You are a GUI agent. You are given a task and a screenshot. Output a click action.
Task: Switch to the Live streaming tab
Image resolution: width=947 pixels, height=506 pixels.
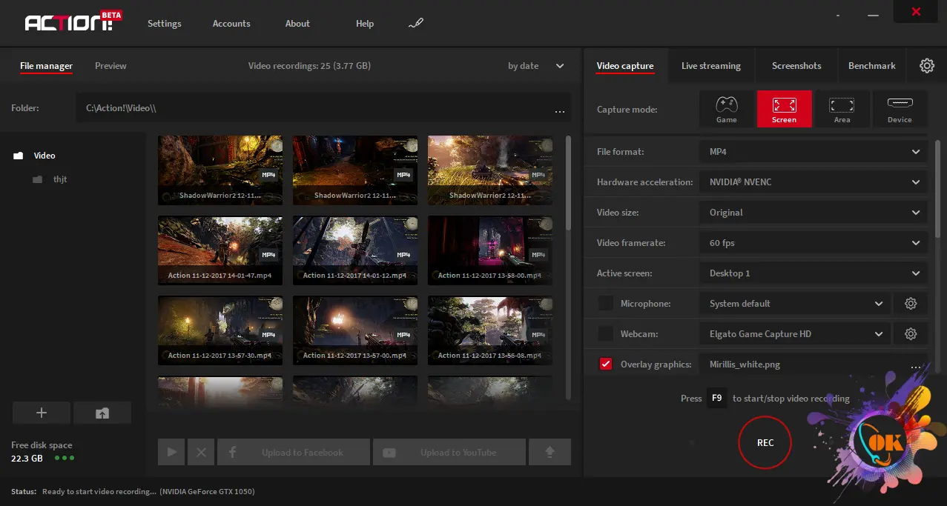coord(711,66)
